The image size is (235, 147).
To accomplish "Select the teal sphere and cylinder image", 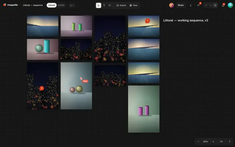I will click(x=42, y=50).
